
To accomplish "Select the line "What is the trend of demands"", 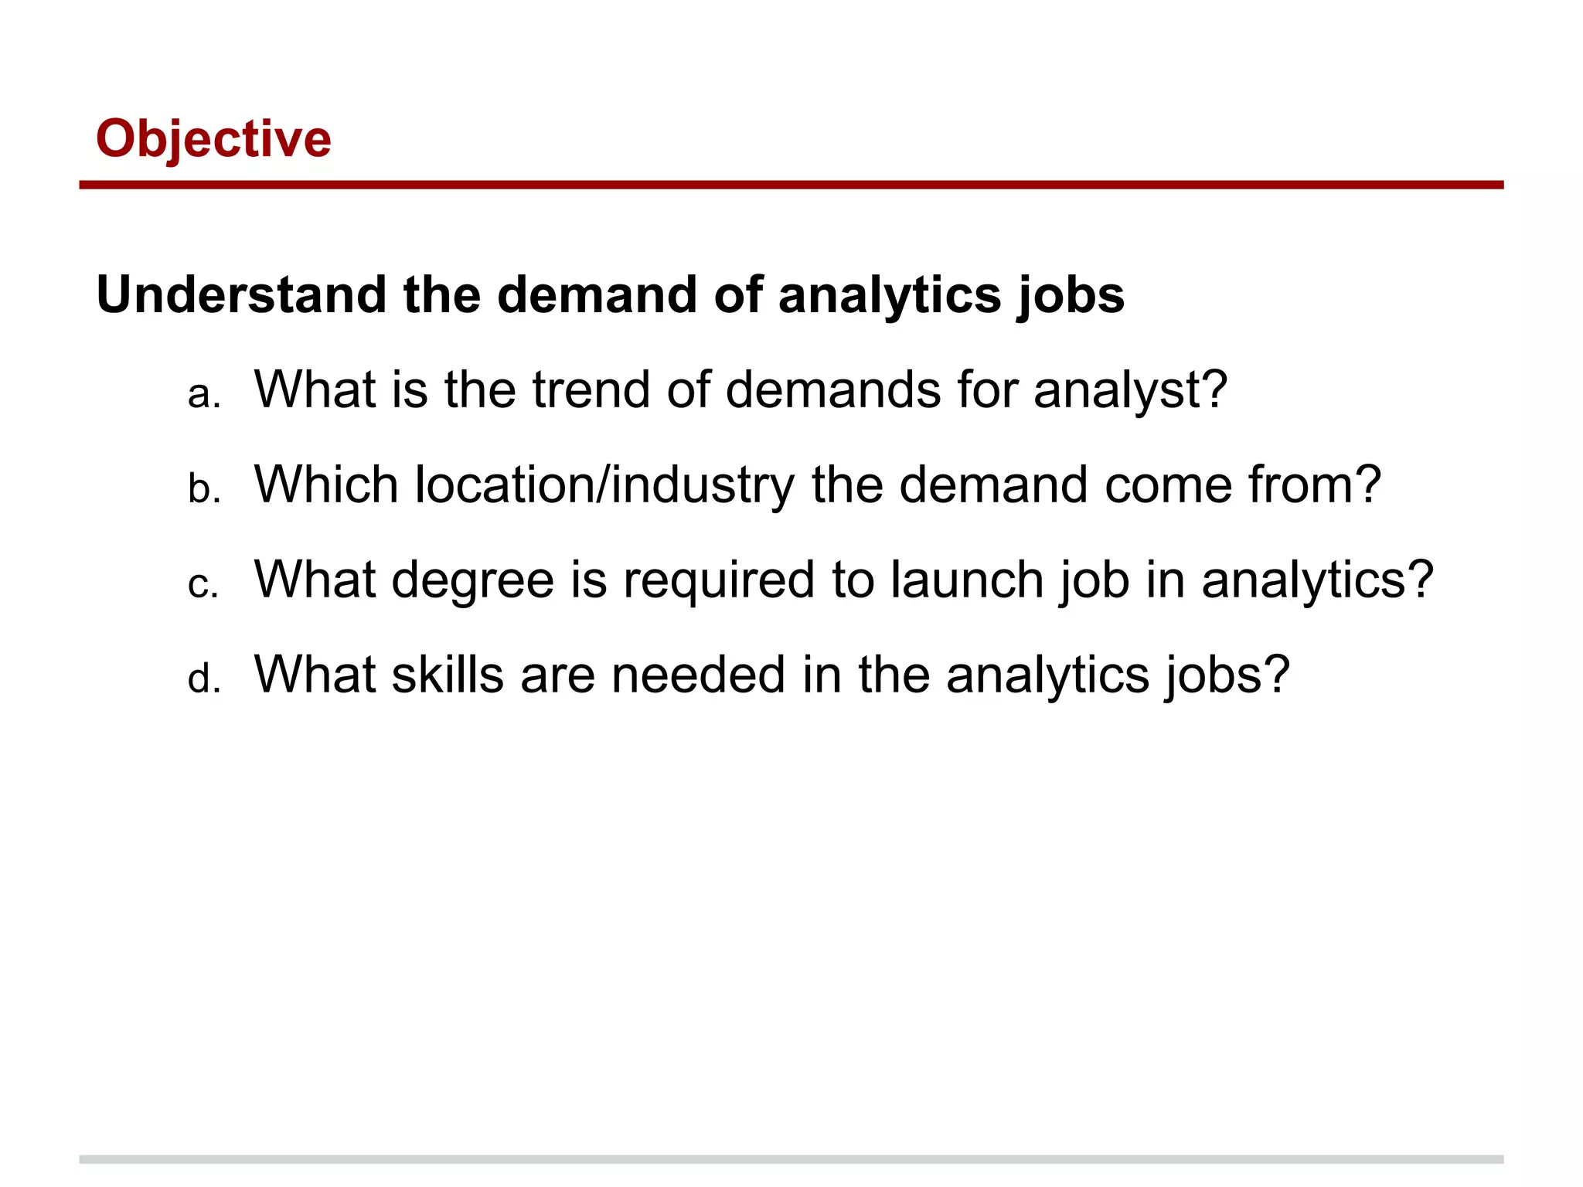I will (x=740, y=389).
